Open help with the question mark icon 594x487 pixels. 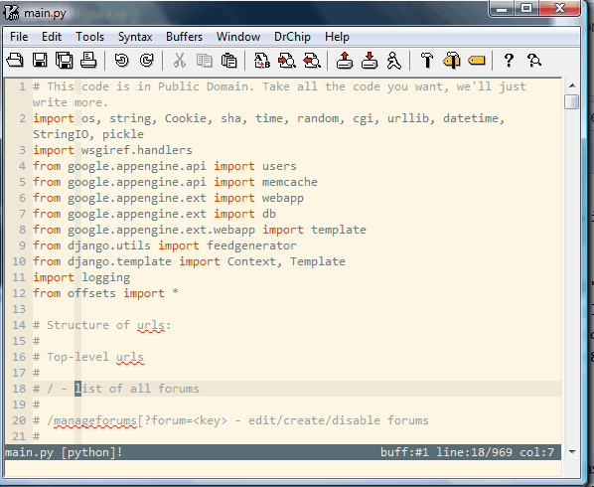(509, 61)
